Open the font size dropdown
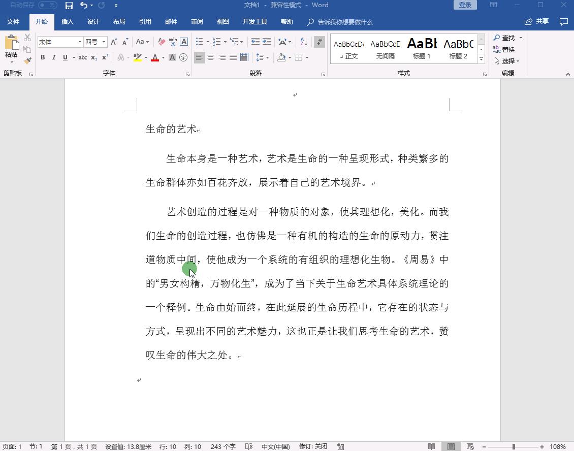This screenshot has width=574, height=451. (103, 41)
